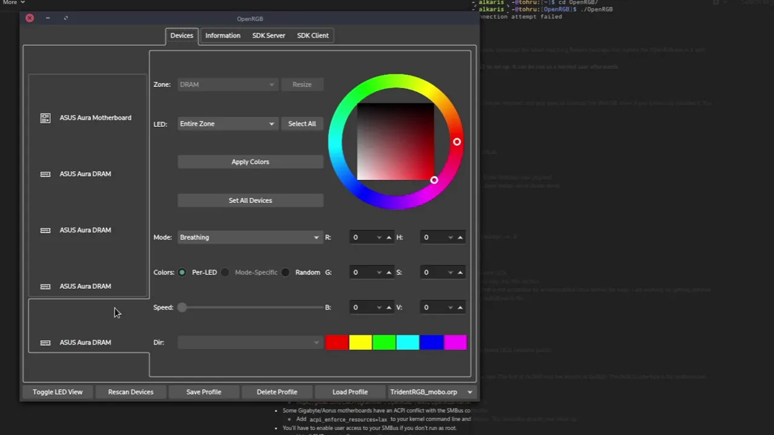Click Delete Profile
This screenshot has width=774, height=435.
[x=277, y=392]
